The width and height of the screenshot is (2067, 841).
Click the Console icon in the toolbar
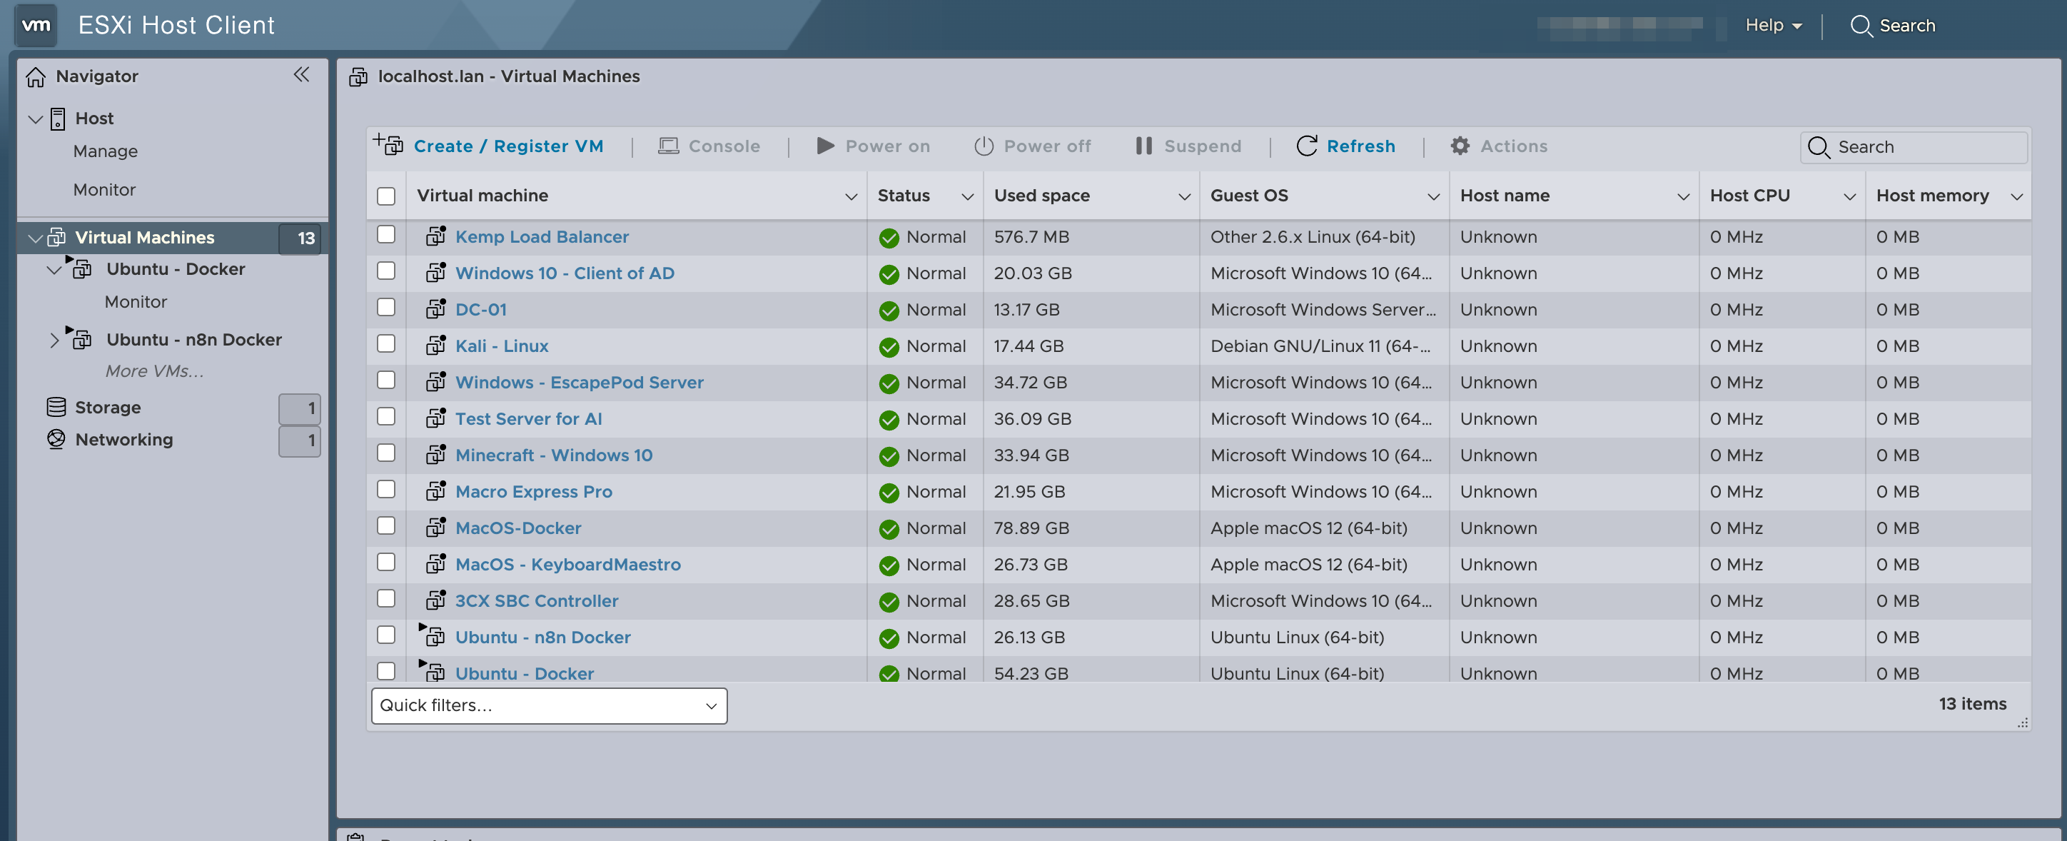pyautogui.click(x=668, y=145)
